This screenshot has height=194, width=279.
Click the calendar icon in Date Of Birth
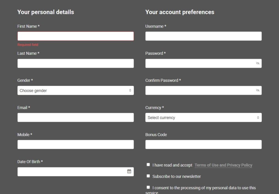coord(129,171)
